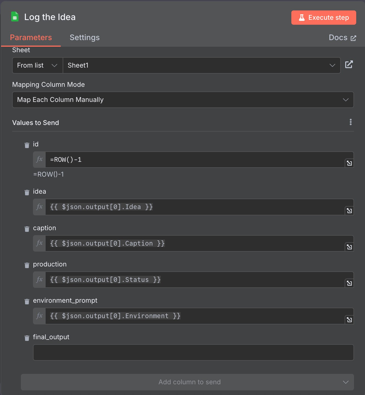Select the Parameters tab
The image size is (365, 395).
pos(31,37)
